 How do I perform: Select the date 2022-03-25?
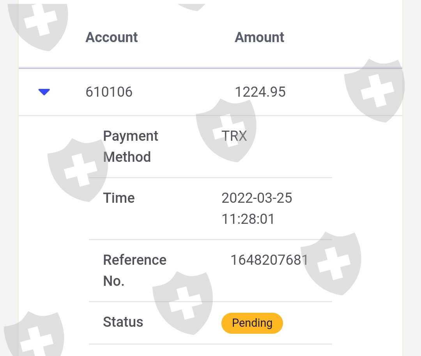click(x=256, y=198)
